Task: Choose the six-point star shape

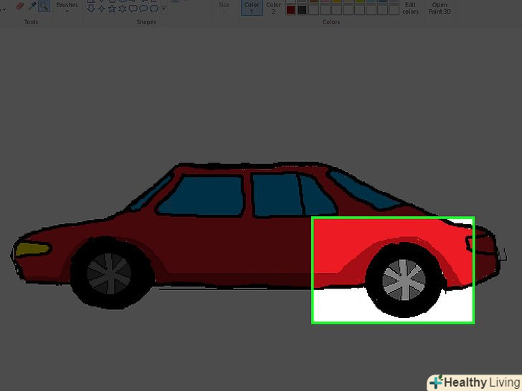Action: (x=122, y=9)
